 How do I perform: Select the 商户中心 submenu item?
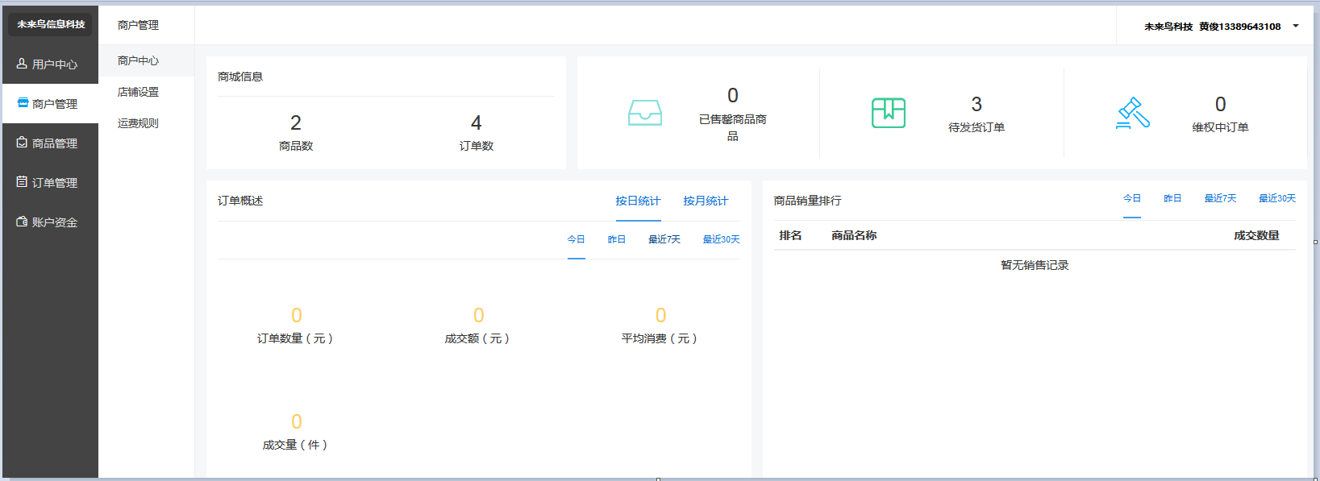[138, 60]
